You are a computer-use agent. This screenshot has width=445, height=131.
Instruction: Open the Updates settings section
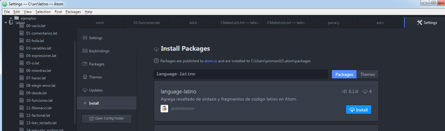[107, 90]
